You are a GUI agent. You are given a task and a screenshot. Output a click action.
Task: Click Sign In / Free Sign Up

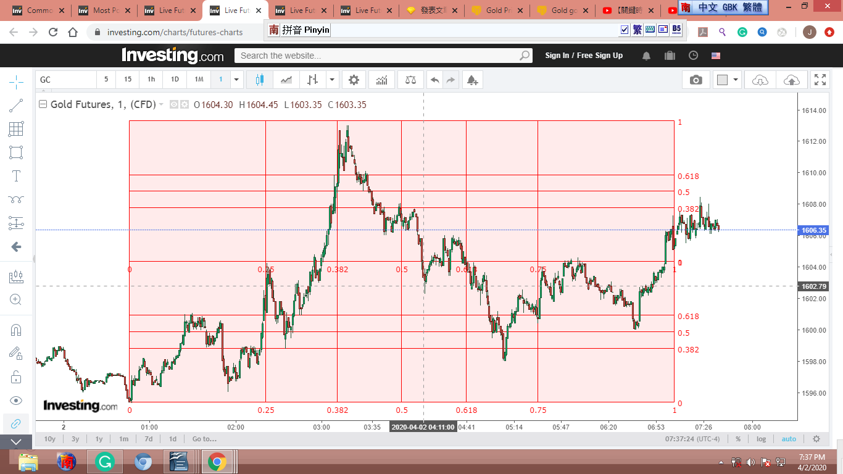(x=584, y=56)
